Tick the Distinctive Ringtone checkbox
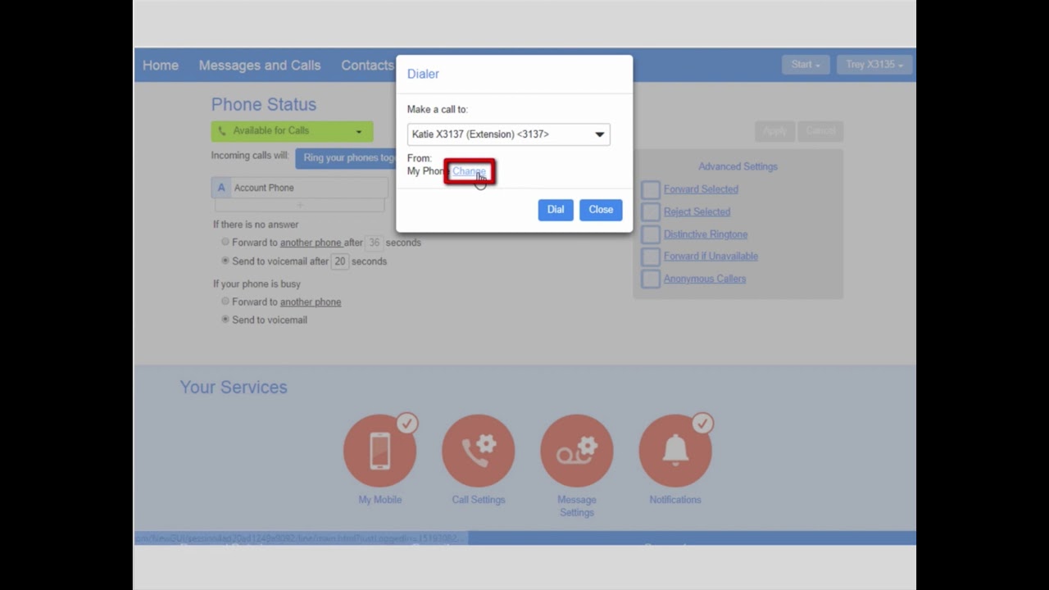This screenshot has height=590, width=1049. [x=651, y=234]
